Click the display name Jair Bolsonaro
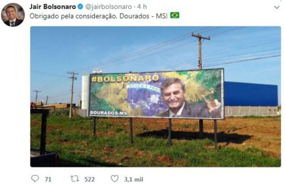This screenshot has height=184, width=285. tap(53, 7)
